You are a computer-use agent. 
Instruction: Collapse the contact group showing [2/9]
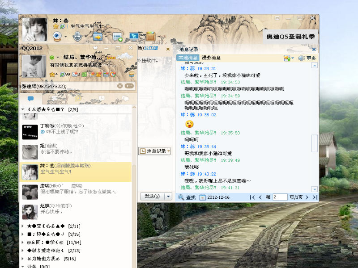23,109
